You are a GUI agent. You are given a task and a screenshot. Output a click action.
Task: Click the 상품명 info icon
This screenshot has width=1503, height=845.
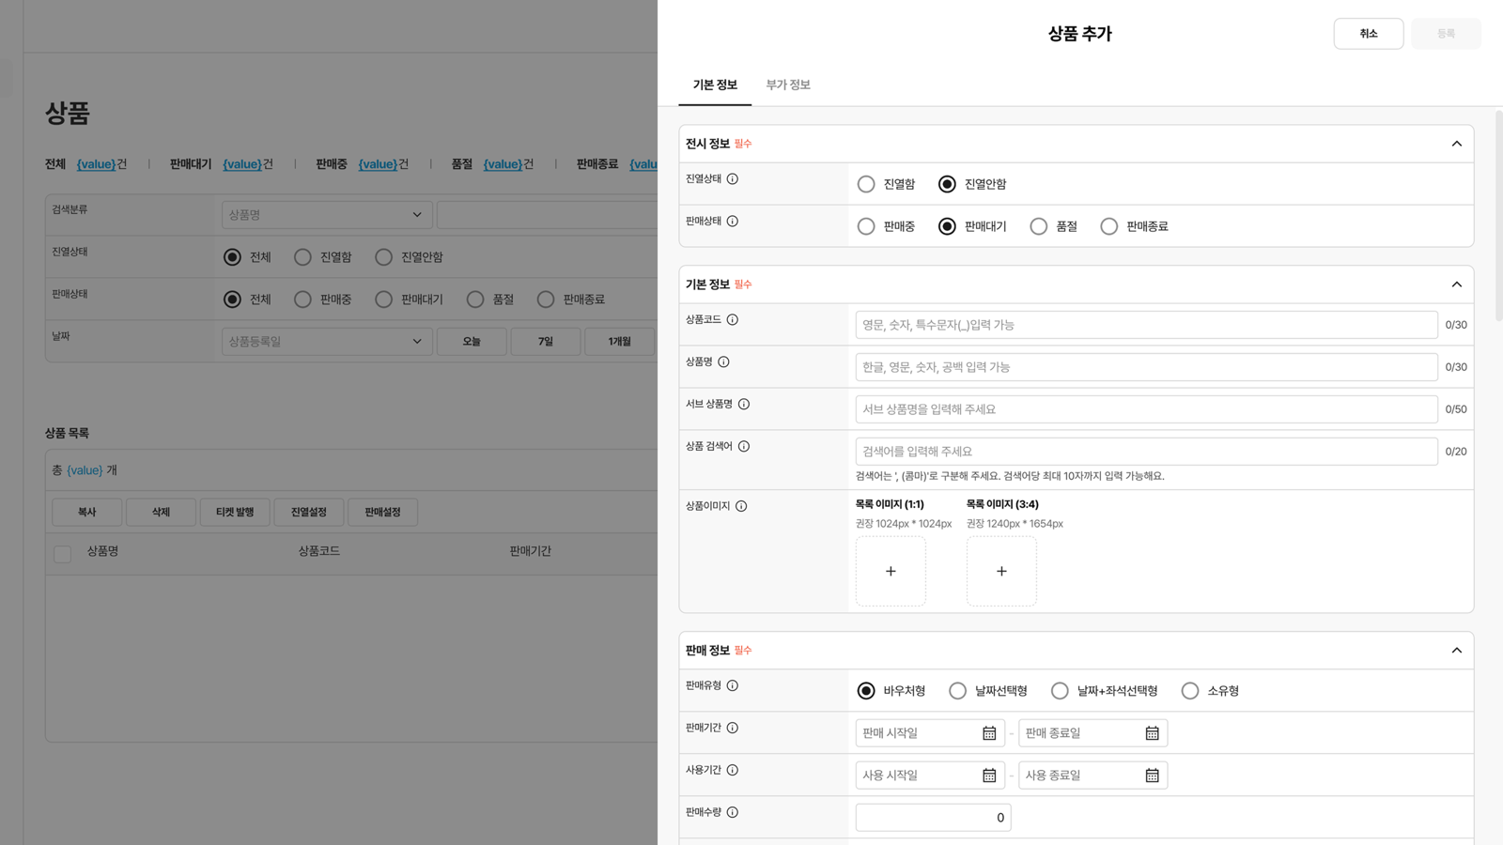click(723, 362)
